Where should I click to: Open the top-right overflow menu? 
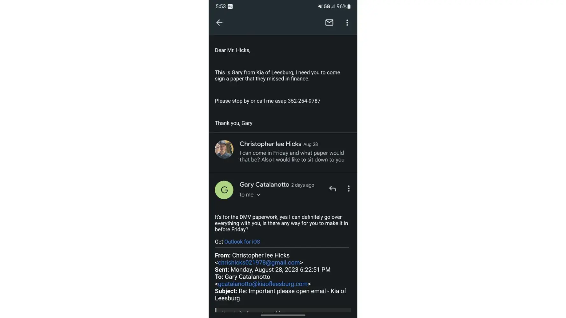coord(347,23)
